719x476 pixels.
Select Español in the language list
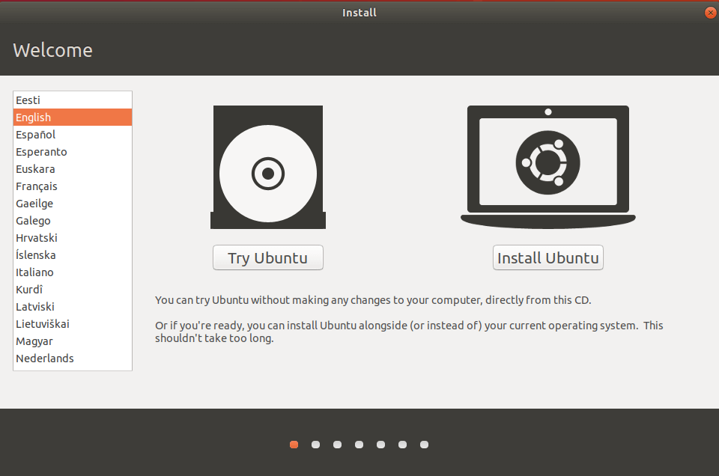(73, 135)
